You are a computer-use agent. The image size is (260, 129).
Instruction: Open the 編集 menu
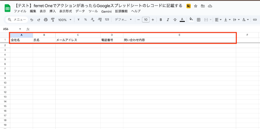[33, 11]
